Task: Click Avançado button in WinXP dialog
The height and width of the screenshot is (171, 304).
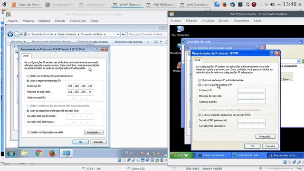Action: click(x=265, y=136)
